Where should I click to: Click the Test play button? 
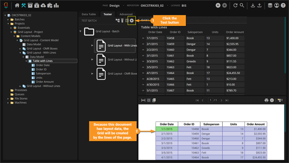132,21
